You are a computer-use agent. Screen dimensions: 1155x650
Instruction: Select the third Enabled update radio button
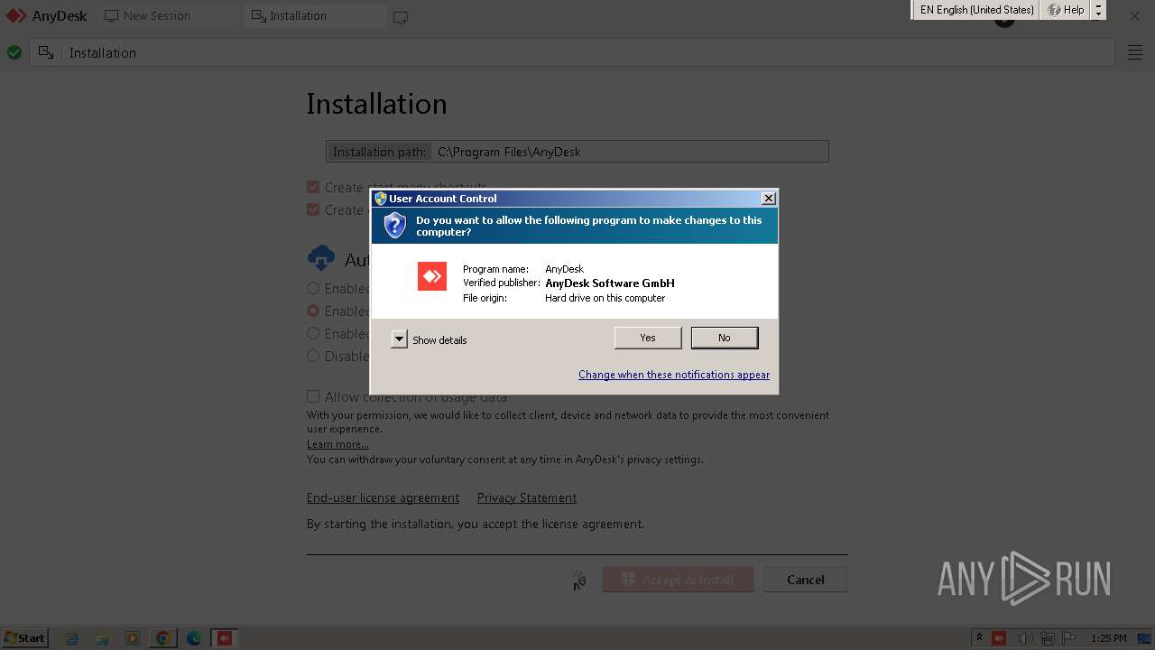313,334
